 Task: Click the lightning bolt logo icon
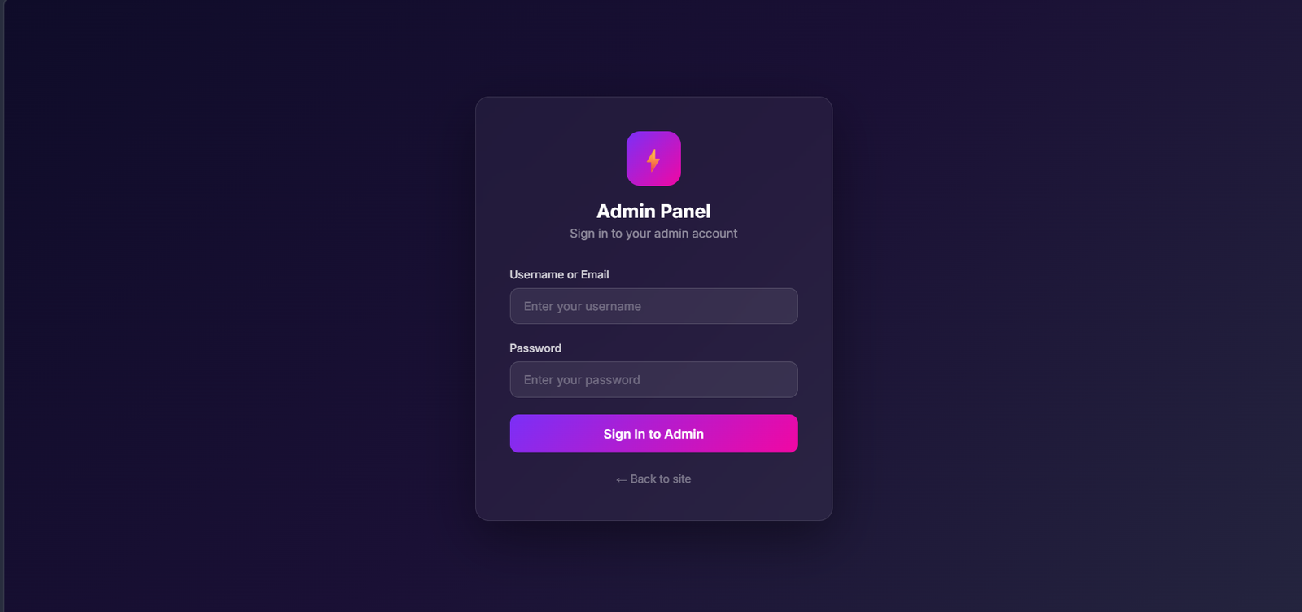pos(653,159)
